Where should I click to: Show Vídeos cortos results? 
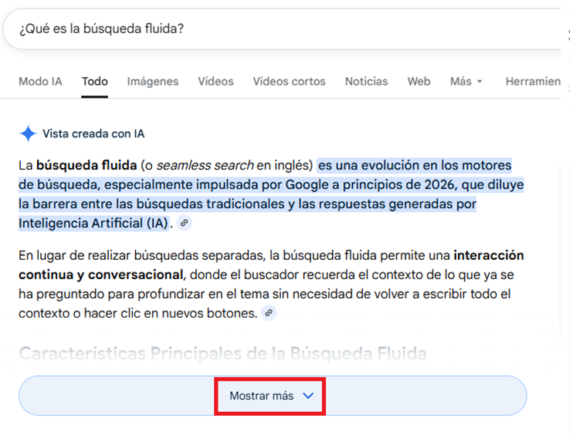[x=289, y=82]
